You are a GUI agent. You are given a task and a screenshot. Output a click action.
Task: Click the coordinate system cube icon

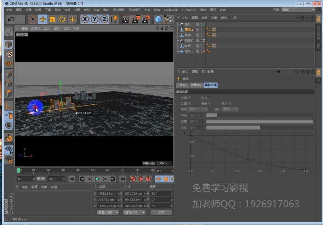pyautogui.click(x=114, y=19)
